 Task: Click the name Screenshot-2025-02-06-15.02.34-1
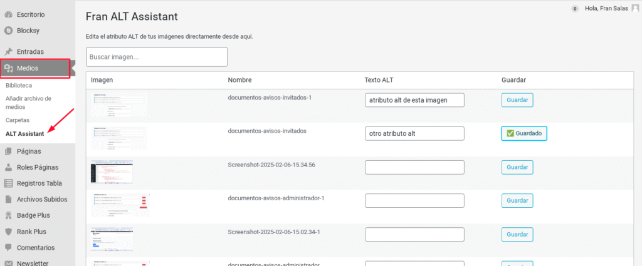pos(273,232)
